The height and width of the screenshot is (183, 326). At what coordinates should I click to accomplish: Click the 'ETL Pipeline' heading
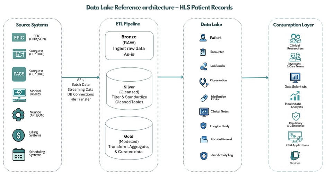point(128,24)
